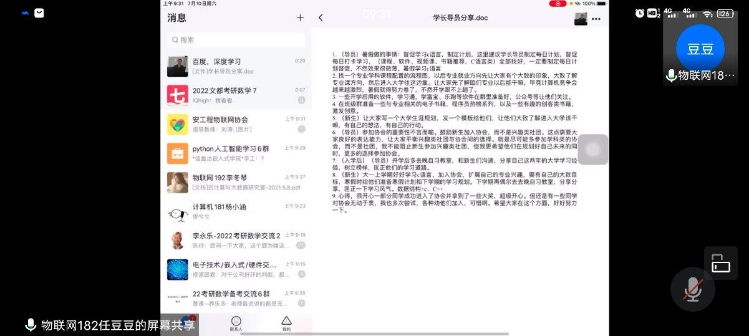Tap the 电子技术/嵌入式 group avatar
Image resolution: width=749 pixels, height=336 pixels.
pyautogui.click(x=178, y=269)
